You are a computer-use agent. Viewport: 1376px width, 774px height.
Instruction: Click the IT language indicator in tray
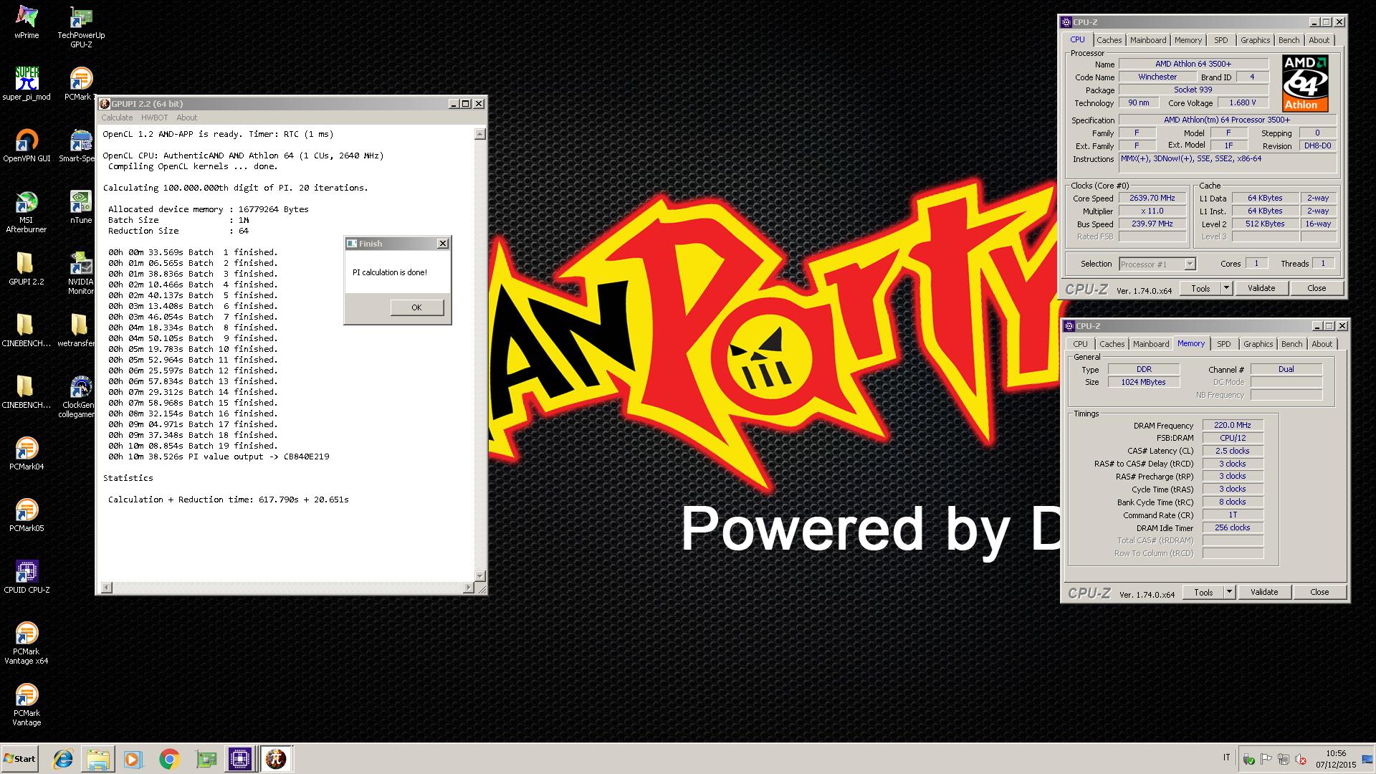1226,758
